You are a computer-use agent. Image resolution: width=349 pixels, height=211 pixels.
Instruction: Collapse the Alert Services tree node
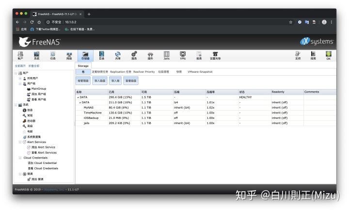(x=20, y=142)
